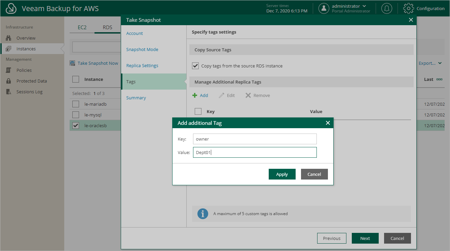Image resolution: width=450 pixels, height=251 pixels.
Task: Close the Take Snapshot wizard
Action: pos(411,20)
